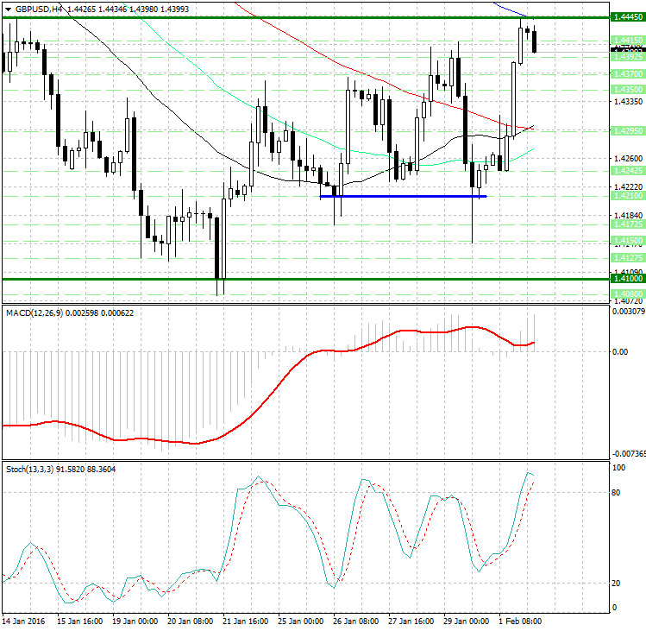Select the blue horizontal line at 1.42100

point(404,196)
